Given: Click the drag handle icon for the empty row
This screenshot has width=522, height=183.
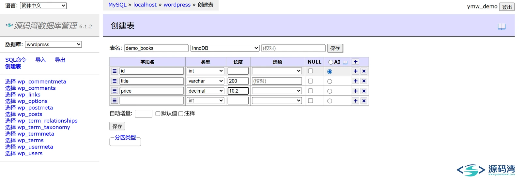Looking at the screenshot, I should 115,101.
